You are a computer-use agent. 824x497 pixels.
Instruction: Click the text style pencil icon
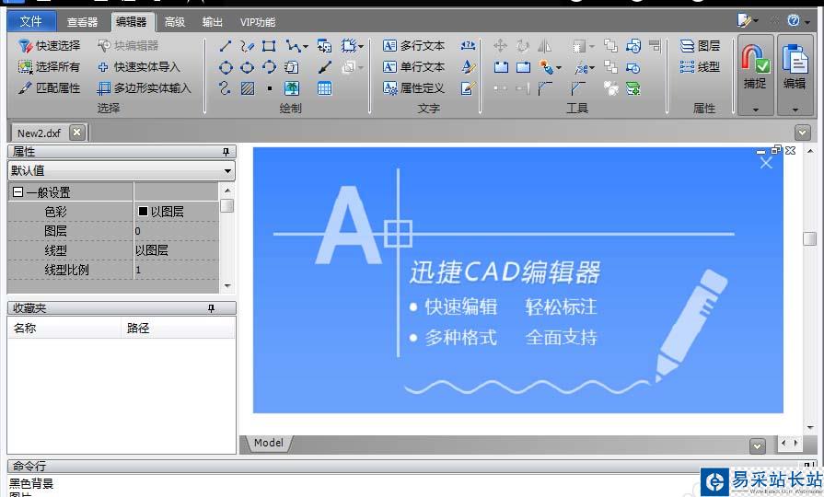click(x=469, y=66)
